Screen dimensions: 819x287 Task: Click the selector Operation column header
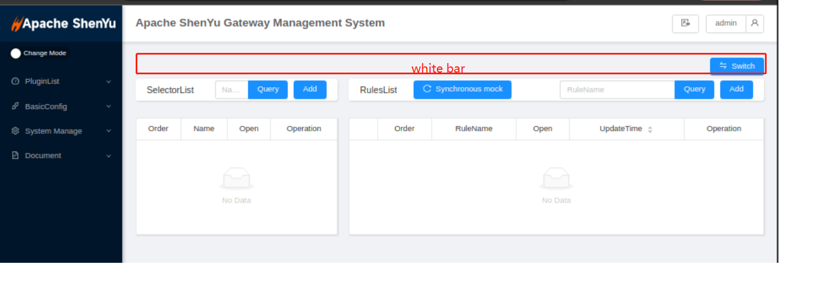point(304,129)
